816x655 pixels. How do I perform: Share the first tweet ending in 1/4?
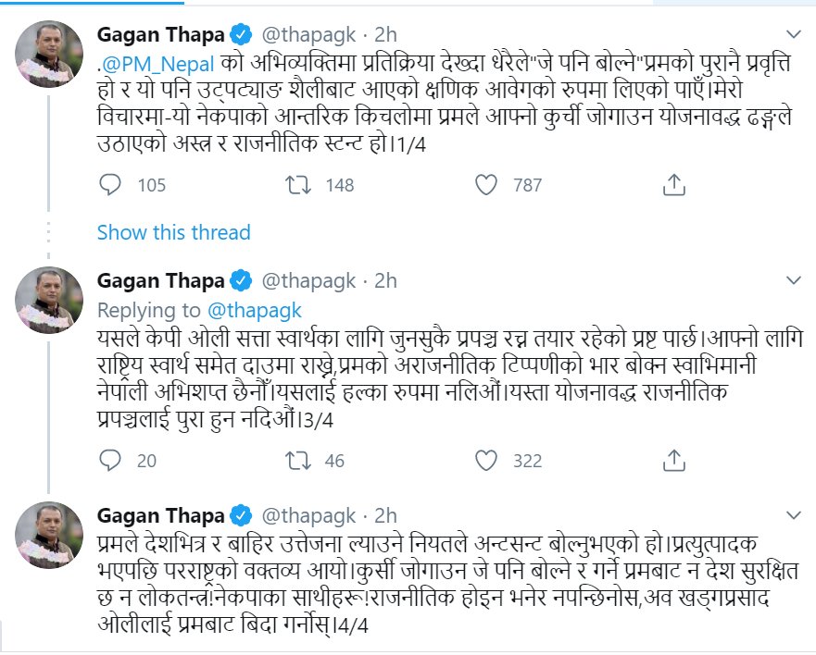coord(674,185)
